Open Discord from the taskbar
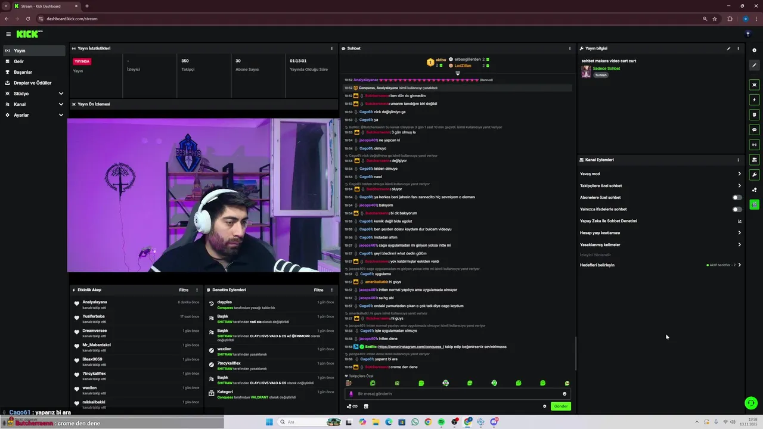The image size is (763, 429). click(494, 422)
